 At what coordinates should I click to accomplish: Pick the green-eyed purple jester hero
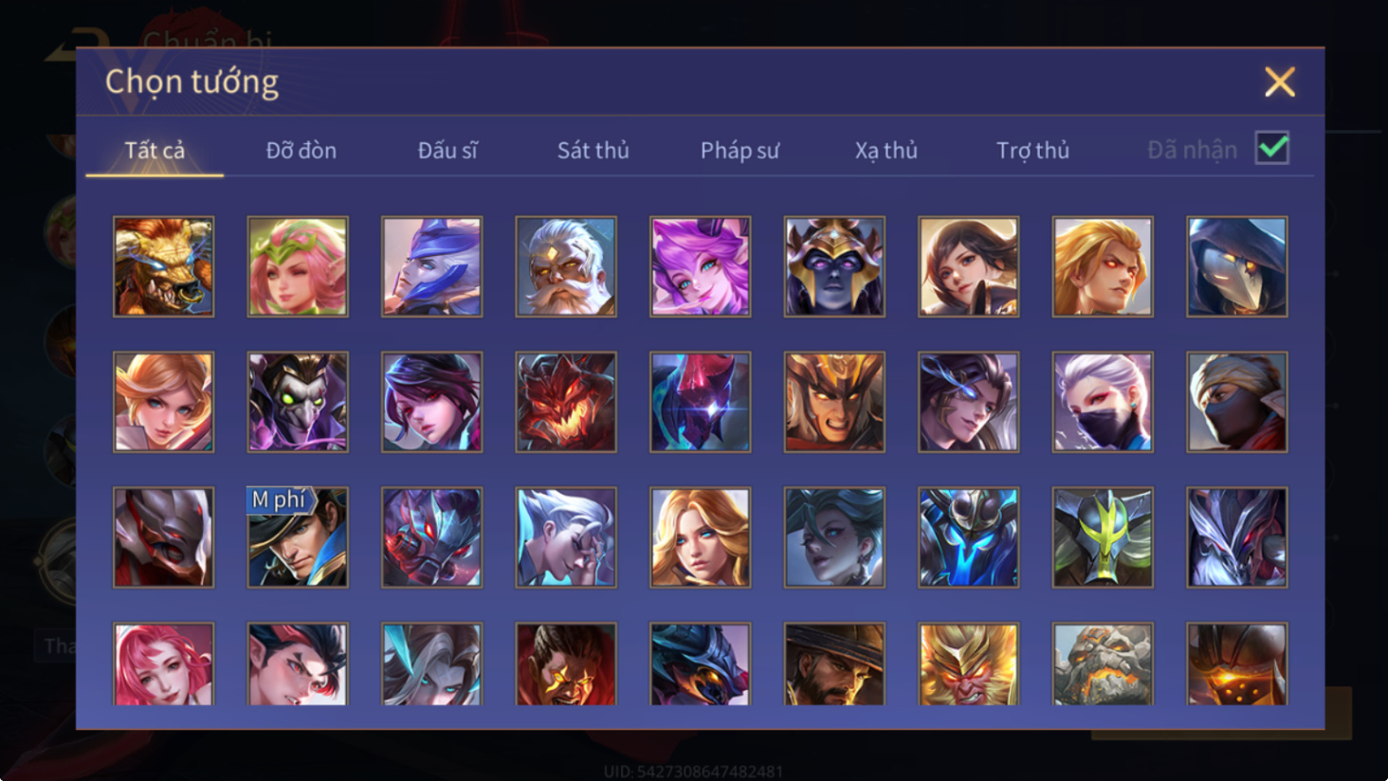(x=298, y=402)
